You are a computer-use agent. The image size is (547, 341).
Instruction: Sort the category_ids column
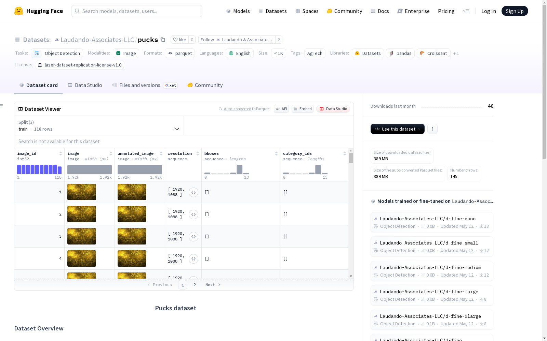tap(345, 153)
